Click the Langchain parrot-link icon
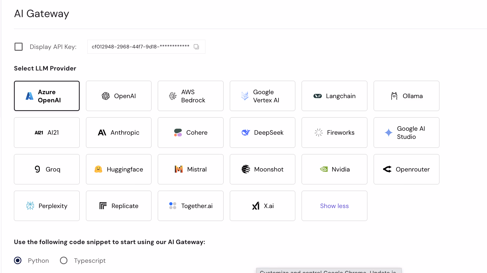This screenshot has width=487, height=273. tap(318, 96)
